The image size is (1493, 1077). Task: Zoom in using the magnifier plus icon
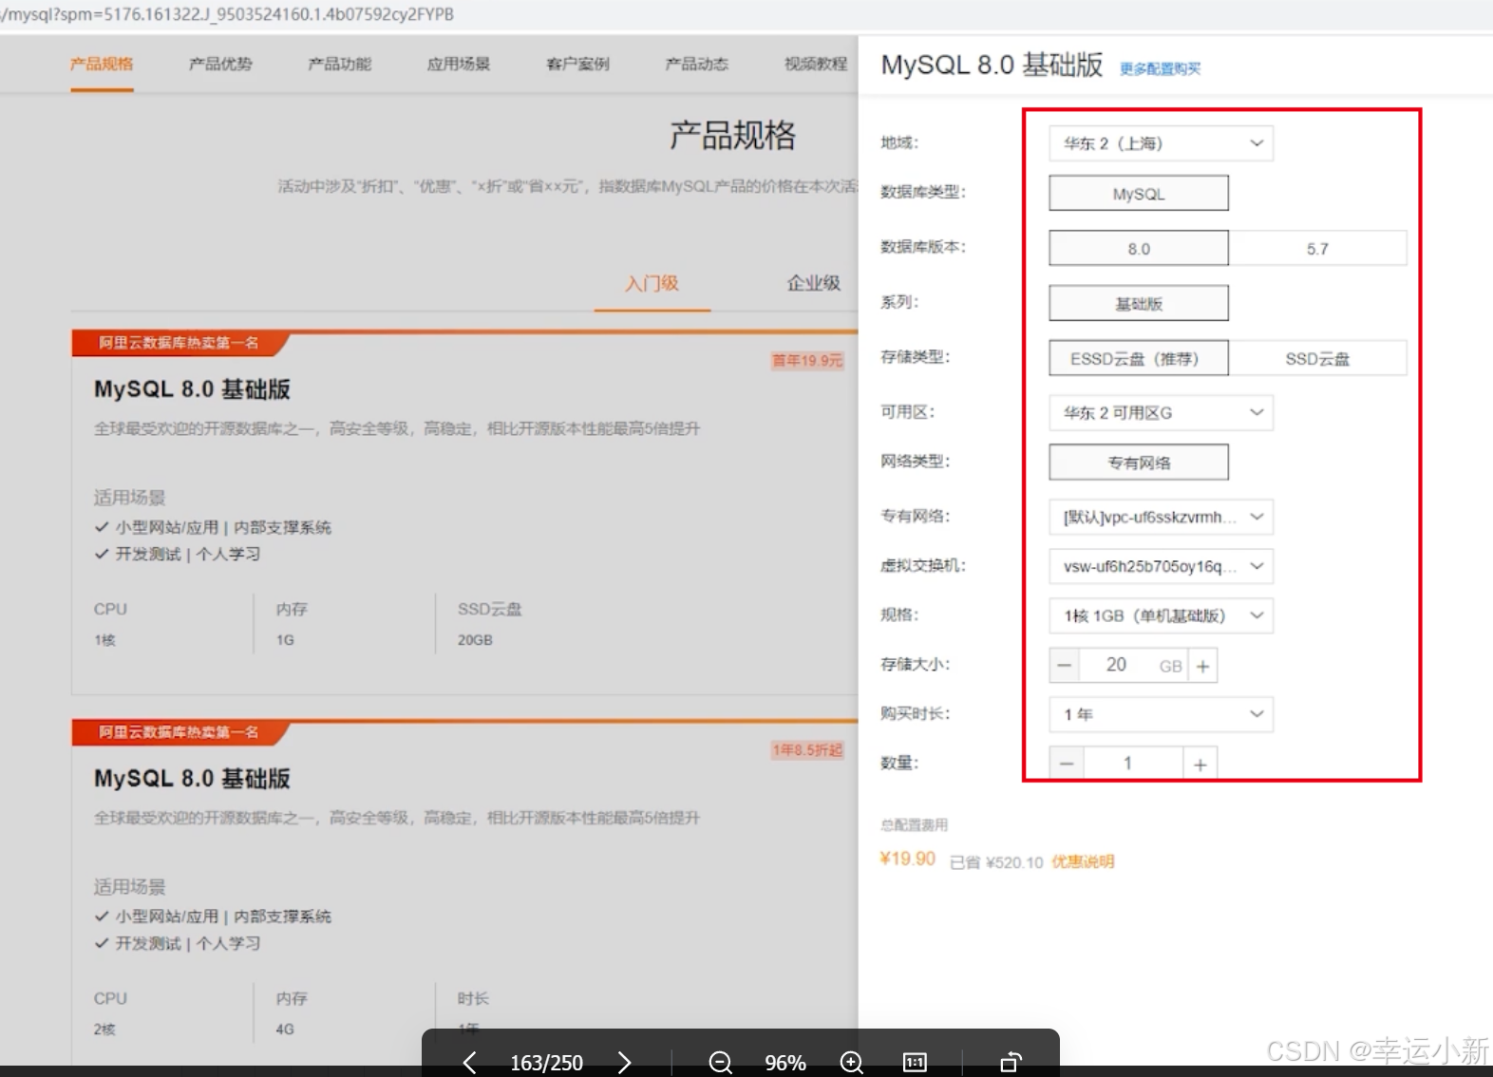[852, 1062]
